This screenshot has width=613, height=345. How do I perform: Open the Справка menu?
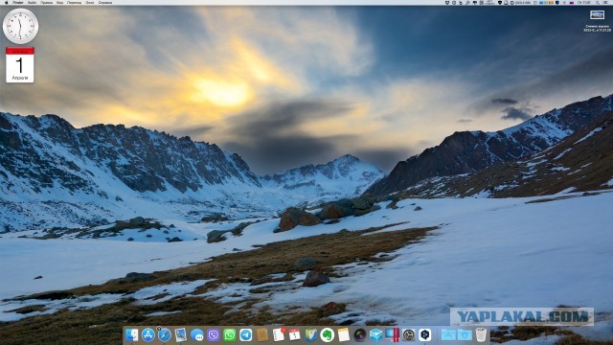pyautogui.click(x=105, y=2)
